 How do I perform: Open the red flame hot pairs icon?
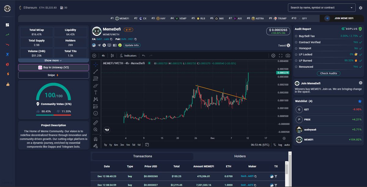pyautogui.click(x=7, y=64)
